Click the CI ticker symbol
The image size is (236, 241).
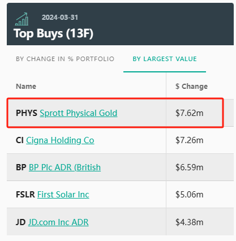20,140
